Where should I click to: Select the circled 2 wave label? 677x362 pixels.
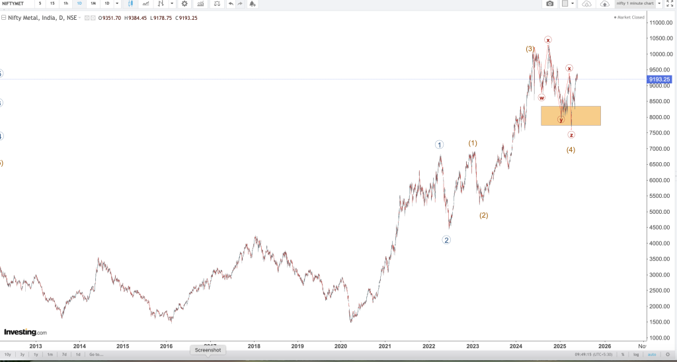(x=446, y=240)
